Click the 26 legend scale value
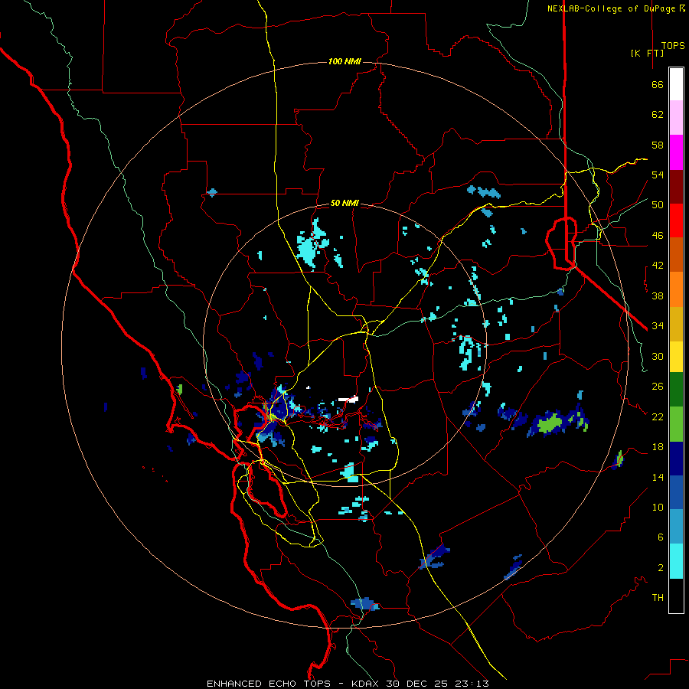Viewport: 689px width, 689px height. coord(658,387)
